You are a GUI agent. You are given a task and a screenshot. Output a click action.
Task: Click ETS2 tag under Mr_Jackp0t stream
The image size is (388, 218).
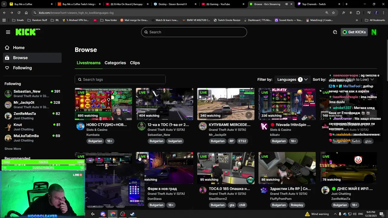tap(242, 141)
